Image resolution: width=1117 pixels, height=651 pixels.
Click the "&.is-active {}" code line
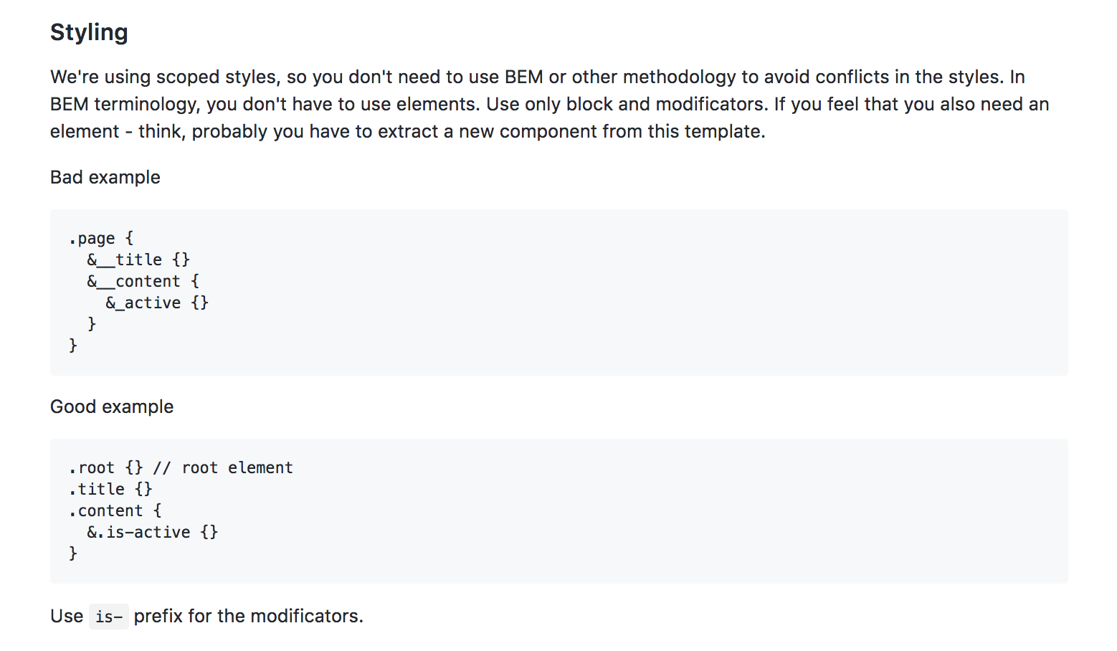[x=152, y=532]
